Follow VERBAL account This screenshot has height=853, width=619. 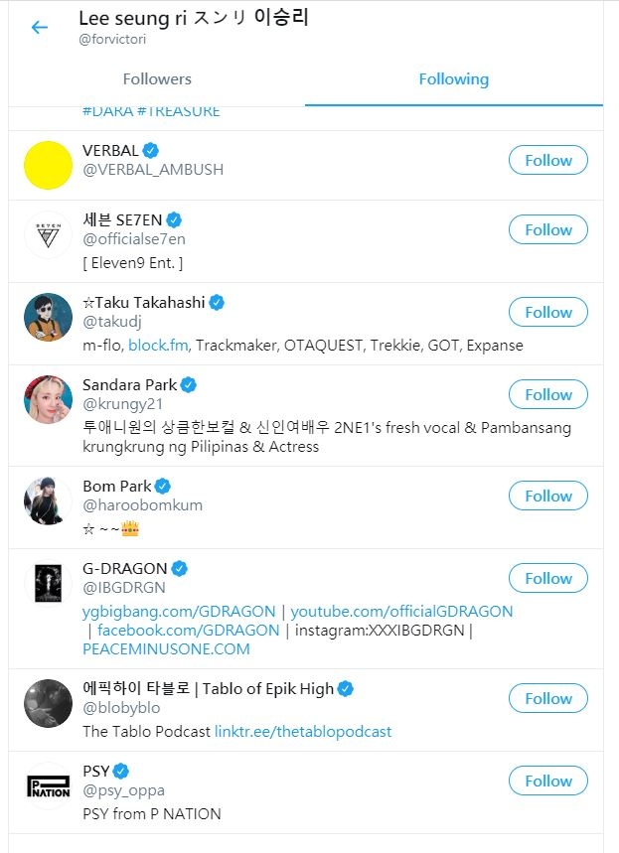[x=547, y=160]
